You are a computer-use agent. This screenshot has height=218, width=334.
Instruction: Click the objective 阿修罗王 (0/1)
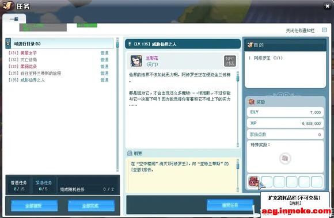coord(268,58)
